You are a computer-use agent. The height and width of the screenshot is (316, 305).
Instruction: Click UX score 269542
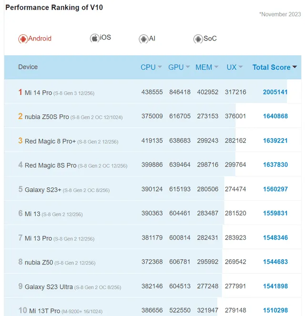coord(235,262)
